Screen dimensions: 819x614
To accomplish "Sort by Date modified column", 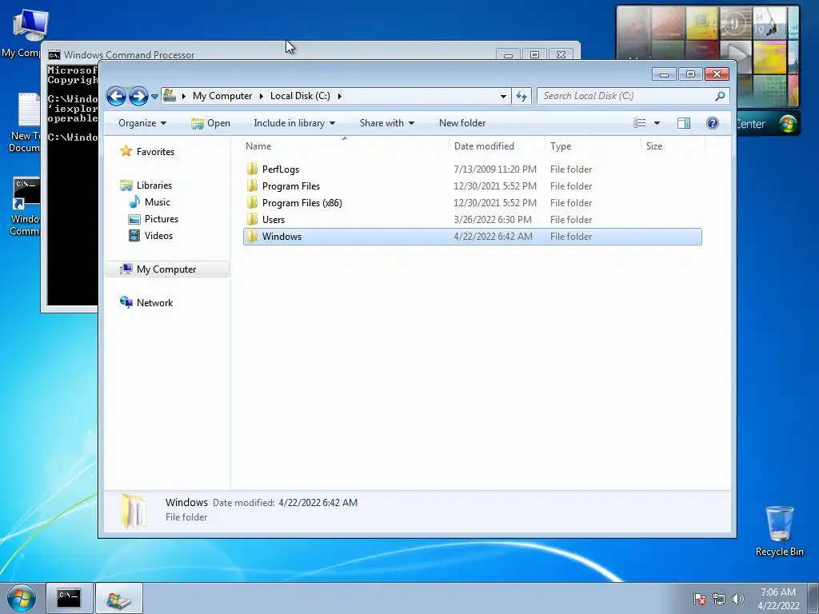I will point(497,146).
